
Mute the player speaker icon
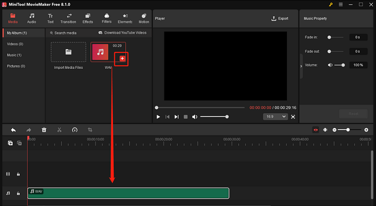195,117
